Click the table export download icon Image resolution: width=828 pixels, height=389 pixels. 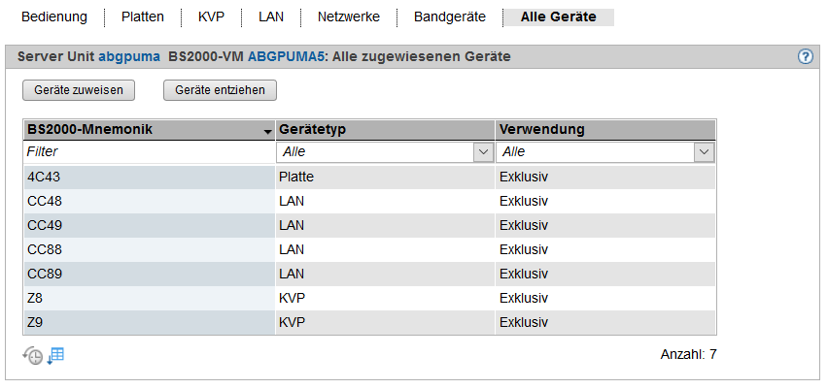(56, 355)
